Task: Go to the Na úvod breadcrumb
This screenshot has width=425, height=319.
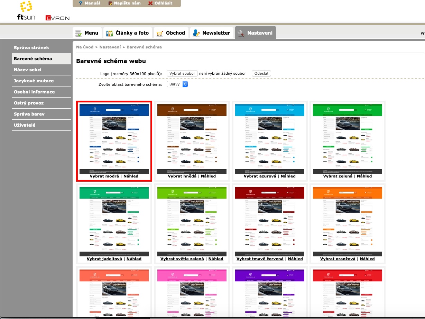Action: pyautogui.click(x=85, y=47)
